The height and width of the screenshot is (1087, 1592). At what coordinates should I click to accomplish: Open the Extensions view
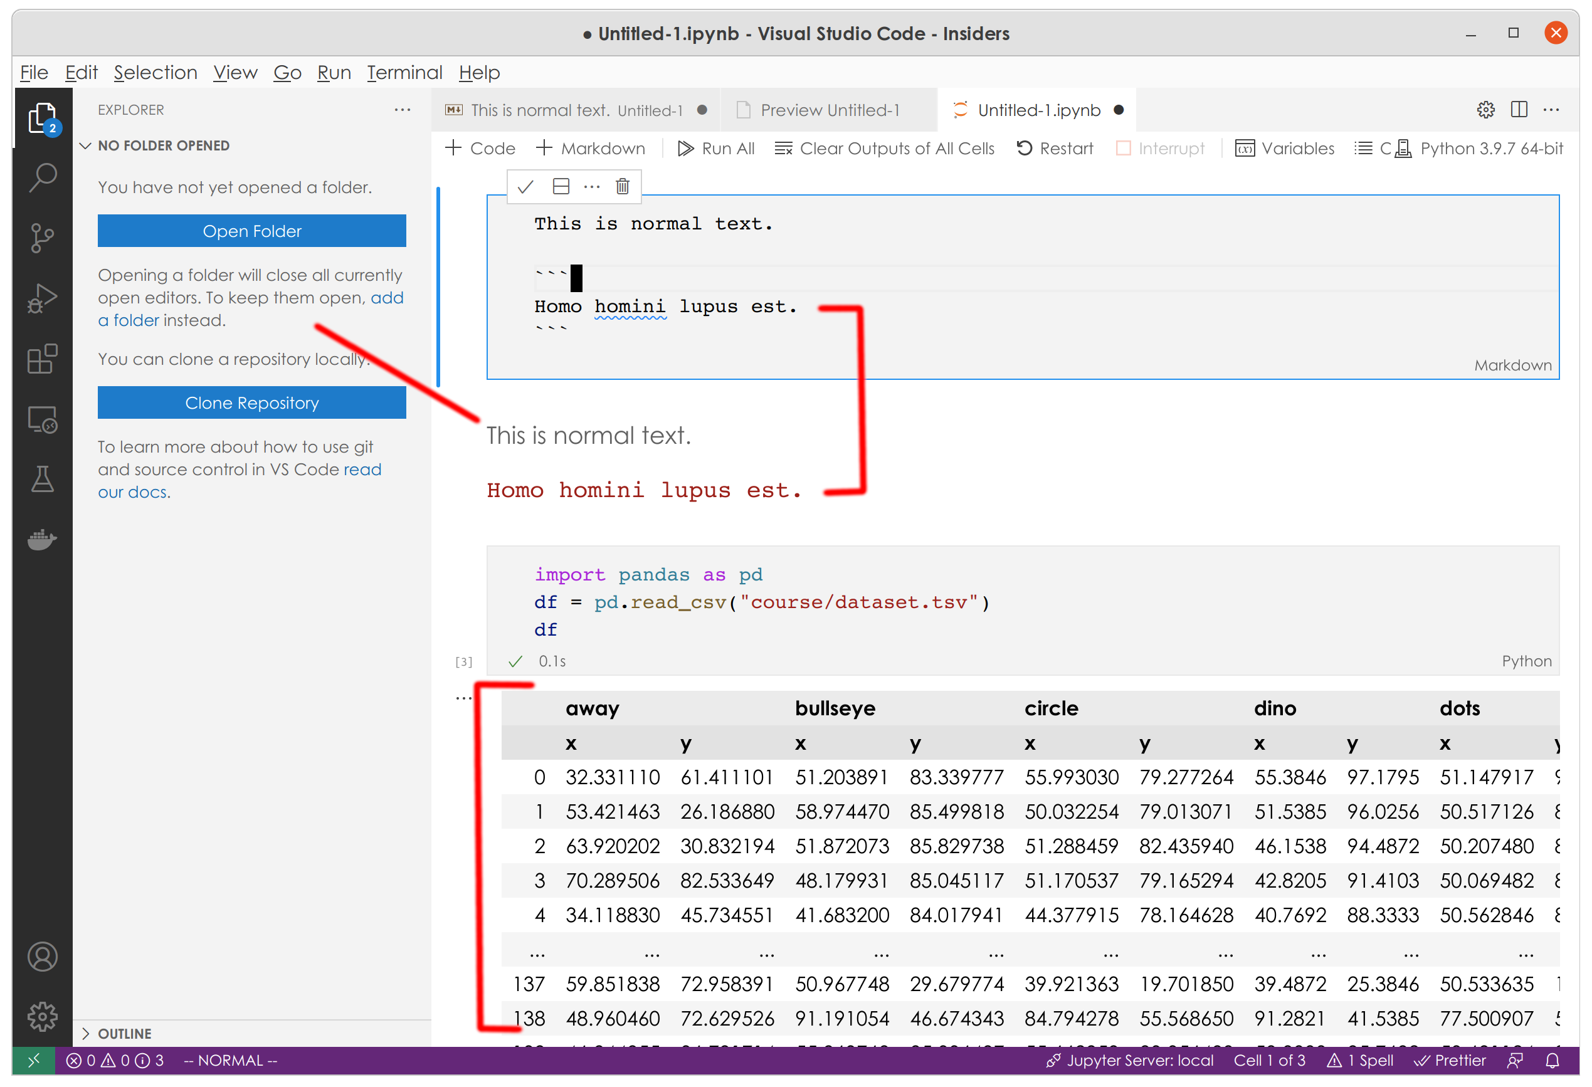43,359
